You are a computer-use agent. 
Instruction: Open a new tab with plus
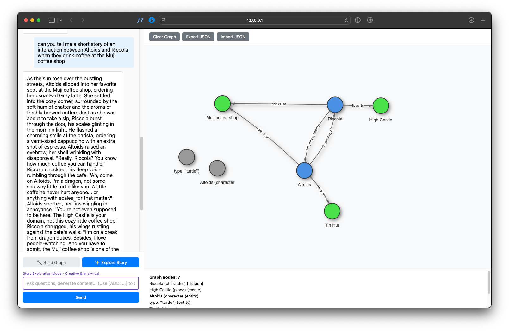pos(483,20)
